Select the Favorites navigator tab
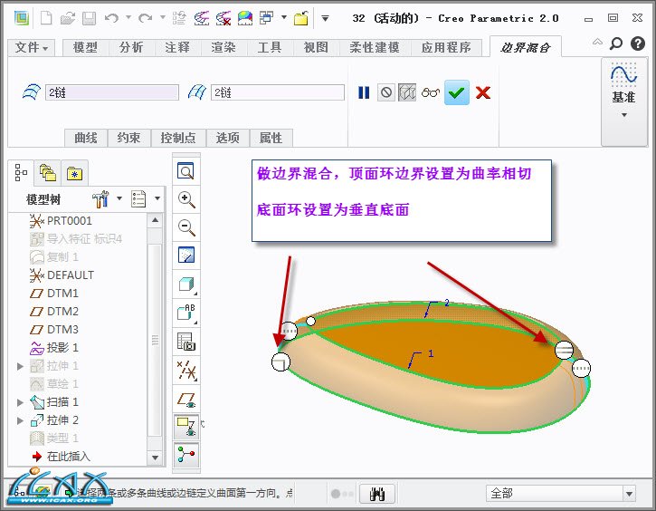Image resolution: width=656 pixels, height=511 pixels. (74, 173)
